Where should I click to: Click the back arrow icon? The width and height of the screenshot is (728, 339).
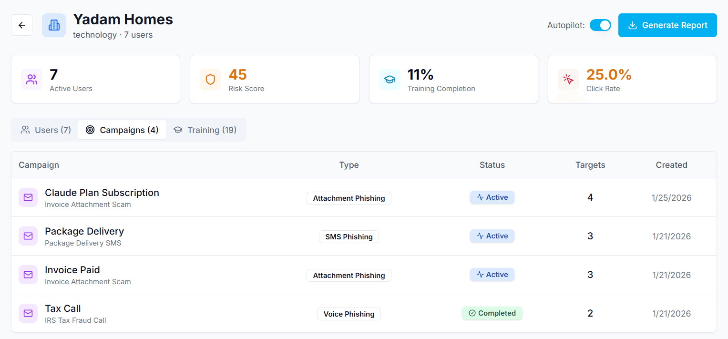tap(21, 25)
